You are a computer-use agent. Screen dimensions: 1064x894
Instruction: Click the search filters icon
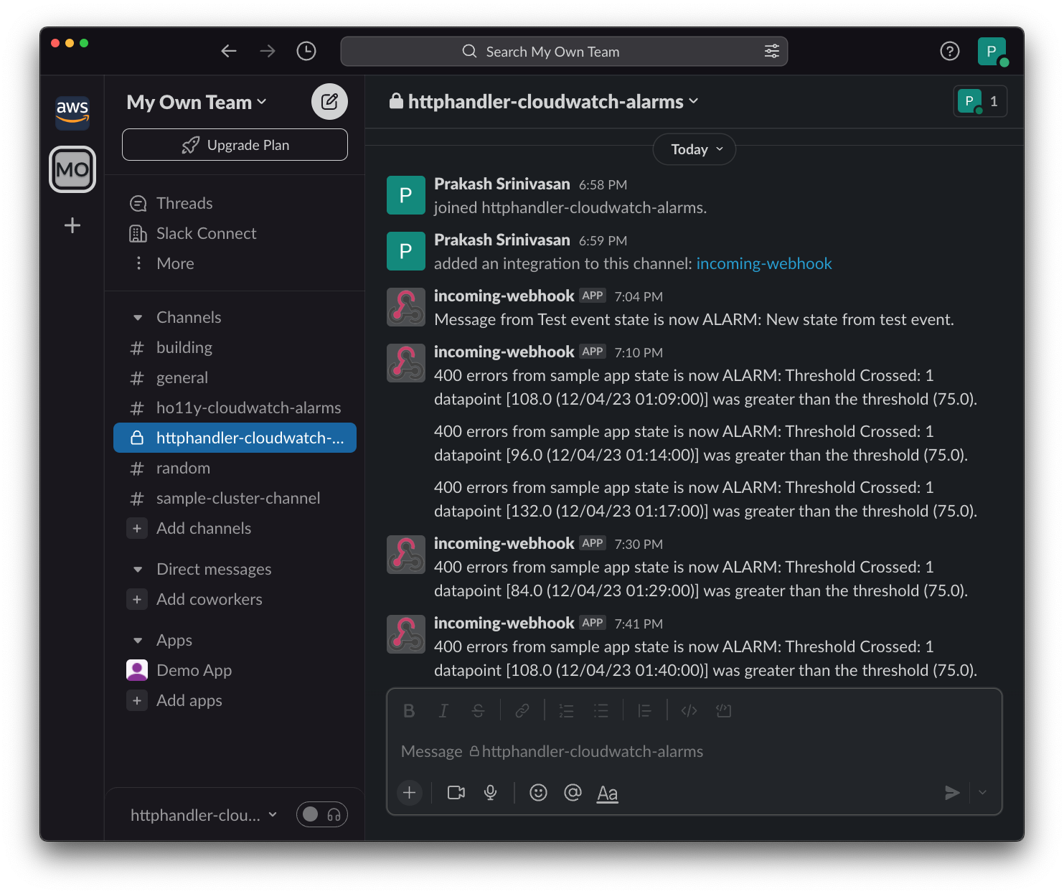coord(771,51)
